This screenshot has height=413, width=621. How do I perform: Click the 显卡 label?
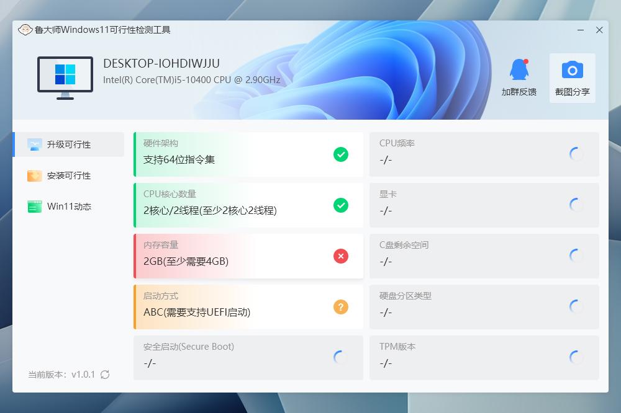coord(388,194)
